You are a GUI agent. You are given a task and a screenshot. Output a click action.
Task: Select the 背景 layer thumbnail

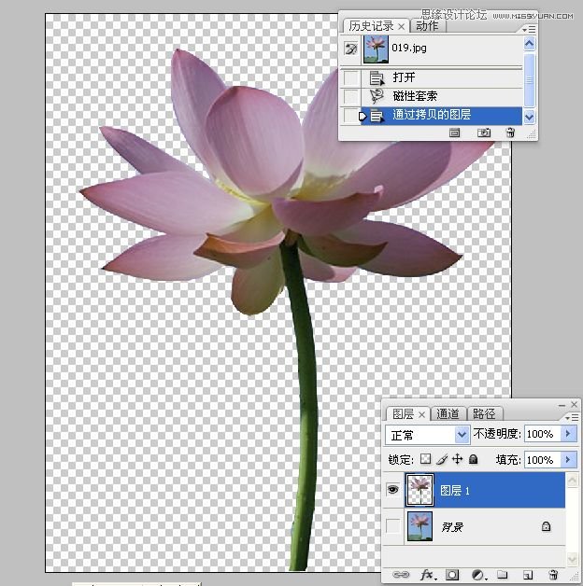click(x=419, y=526)
